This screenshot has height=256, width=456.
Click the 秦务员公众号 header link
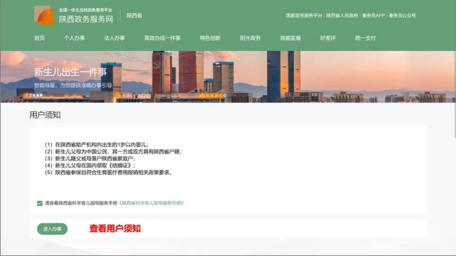(x=402, y=15)
